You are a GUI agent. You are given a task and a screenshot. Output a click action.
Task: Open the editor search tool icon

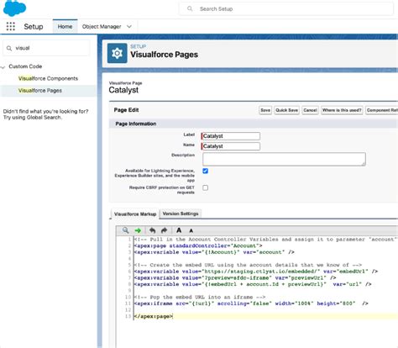point(125,230)
